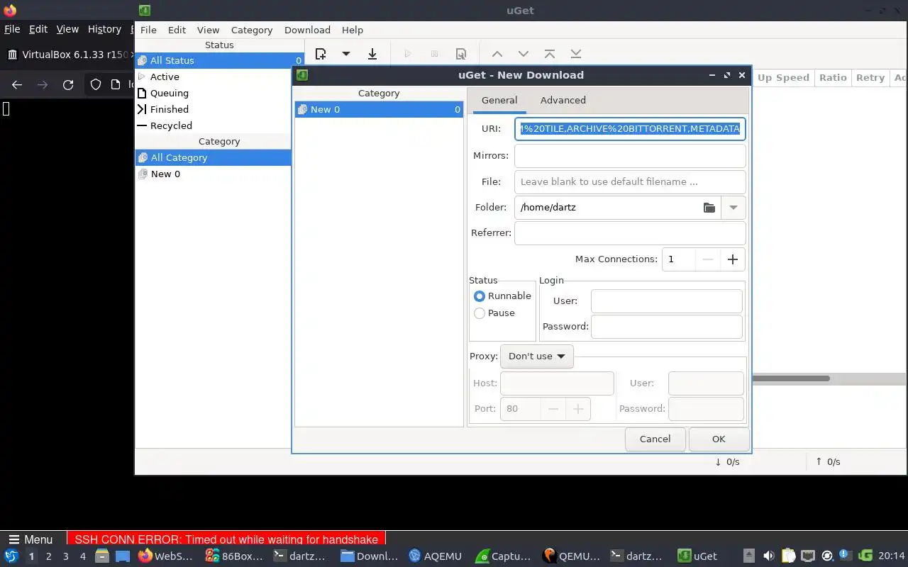
Task: Click the Mirrors input field
Action: click(630, 155)
